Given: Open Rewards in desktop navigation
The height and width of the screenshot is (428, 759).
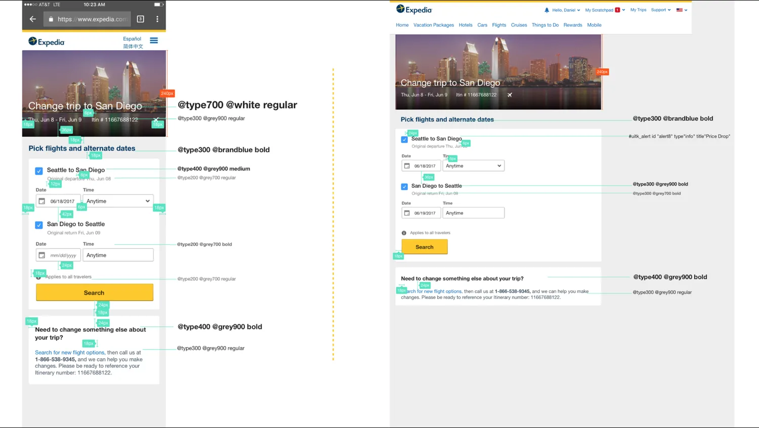Looking at the screenshot, I should (573, 25).
